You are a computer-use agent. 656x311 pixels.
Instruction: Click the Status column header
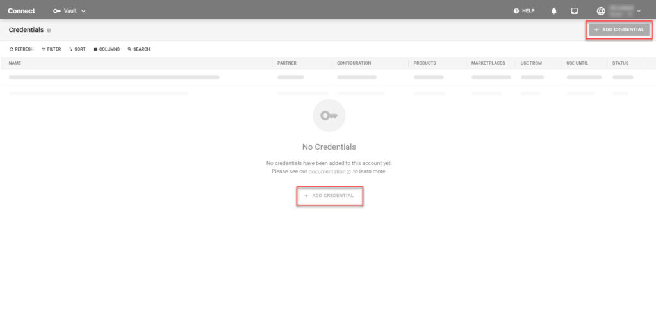620,63
